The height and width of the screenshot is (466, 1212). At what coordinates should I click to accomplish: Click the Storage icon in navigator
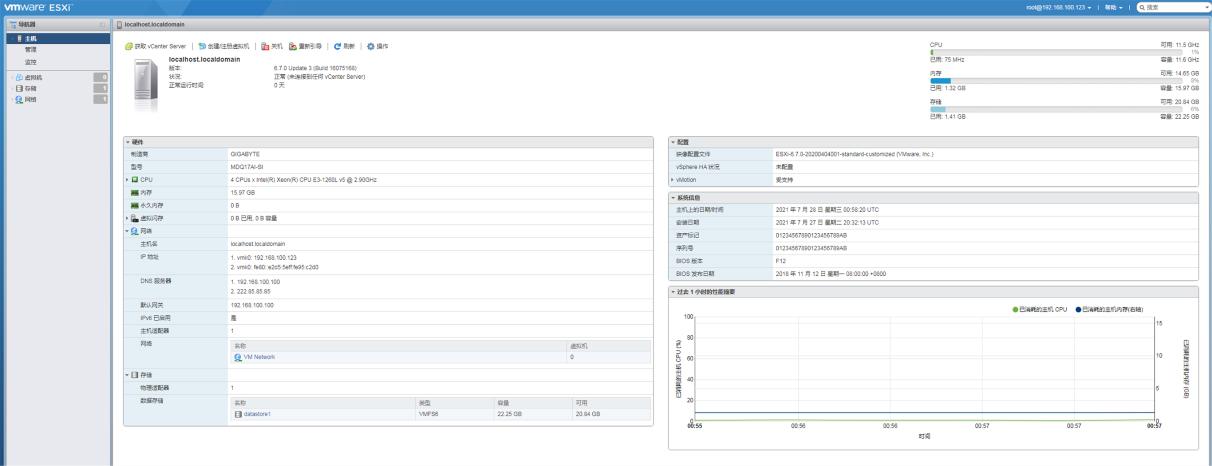coord(19,89)
